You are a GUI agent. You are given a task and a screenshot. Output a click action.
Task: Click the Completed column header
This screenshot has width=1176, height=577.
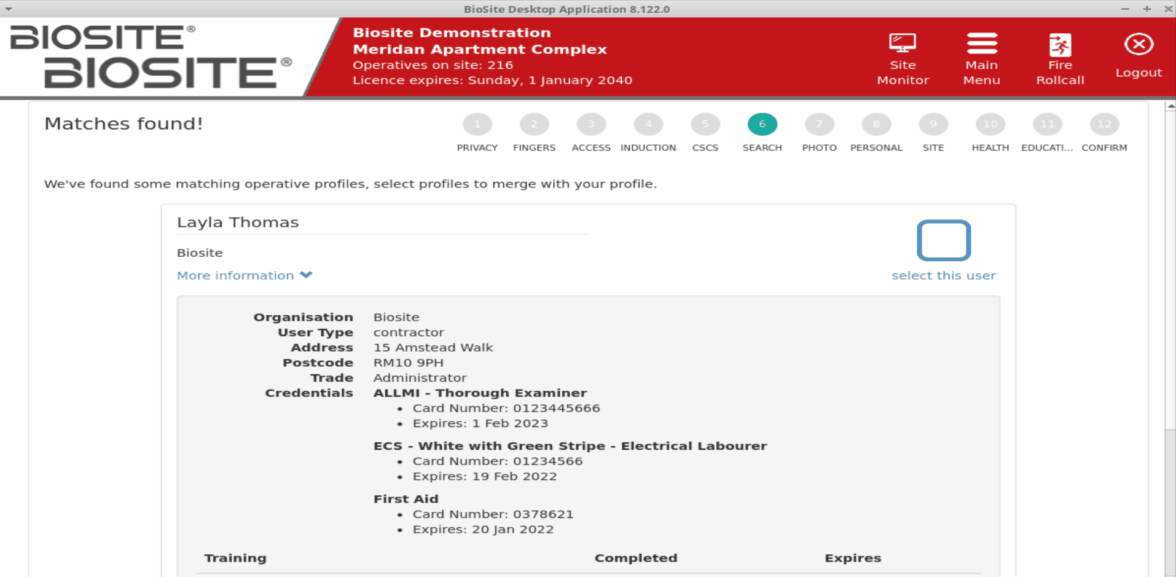tap(636, 558)
